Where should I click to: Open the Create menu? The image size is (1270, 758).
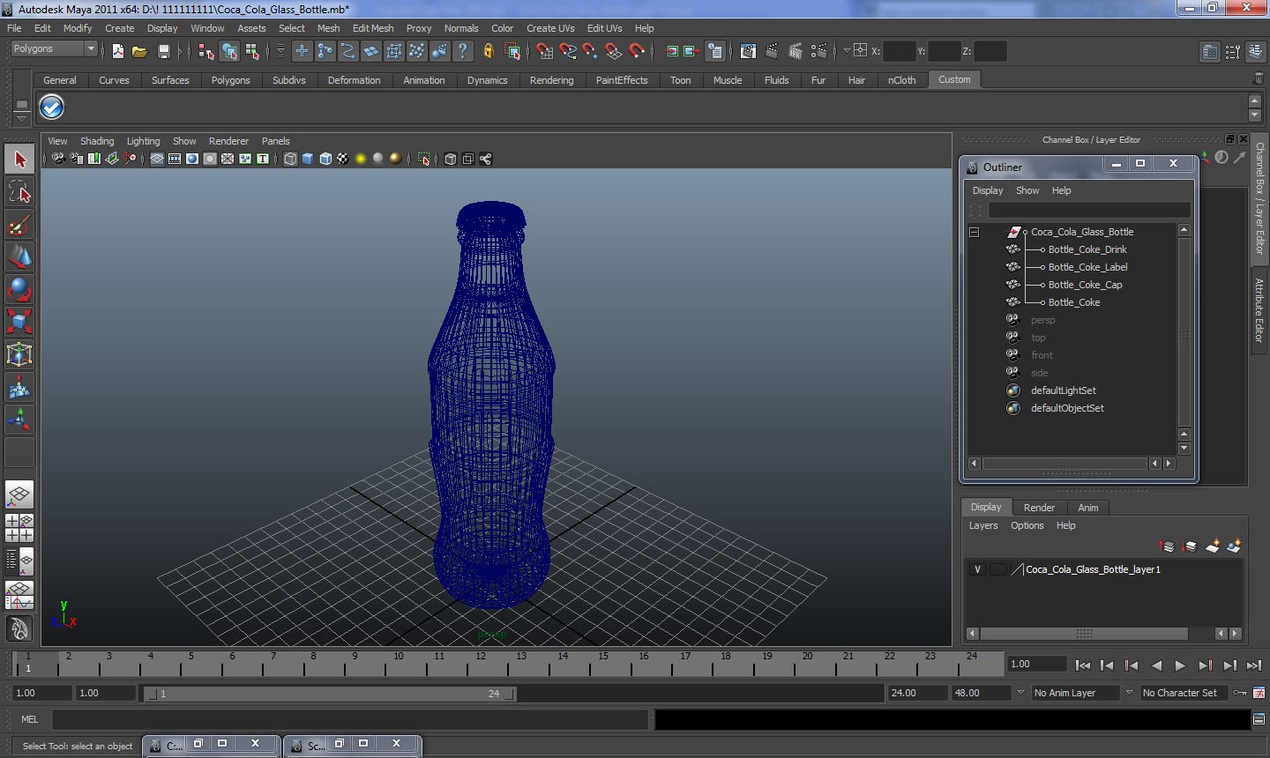[x=120, y=28]
